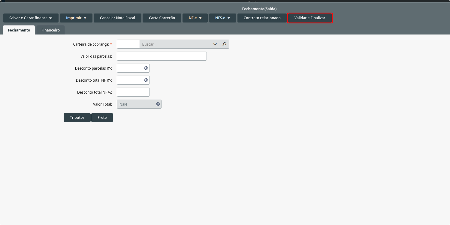This screenshot has height=225, width=450.
Task: Expand the Carteira de cobrança dropdown chevron
Action: (x=215, y=44)
